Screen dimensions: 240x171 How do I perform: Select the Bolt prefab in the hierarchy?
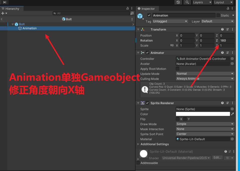pyautogui.click(x=22, y=24)
